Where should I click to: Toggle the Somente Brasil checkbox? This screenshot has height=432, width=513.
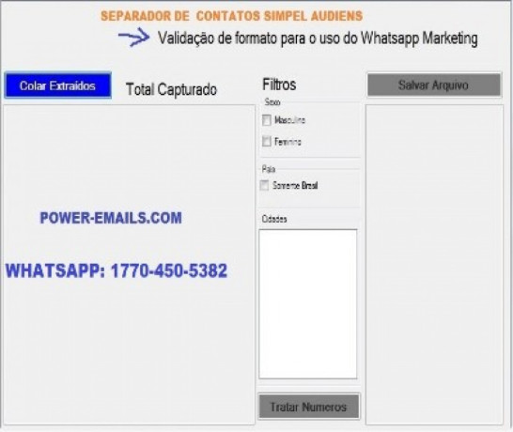tap(264, 185)
